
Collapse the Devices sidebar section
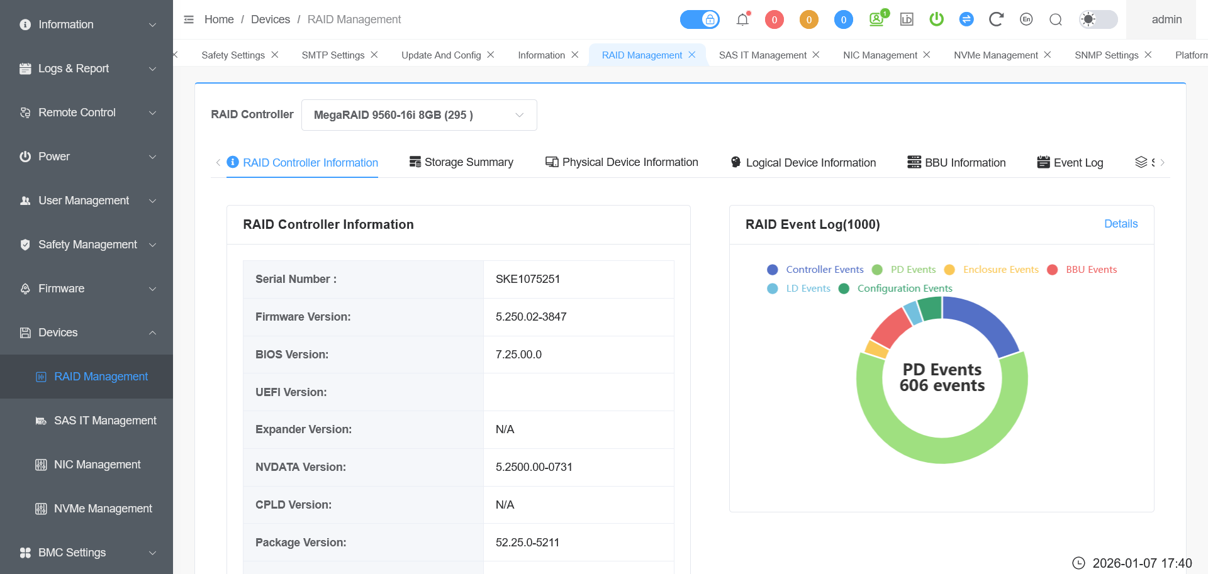pos(87,333)
